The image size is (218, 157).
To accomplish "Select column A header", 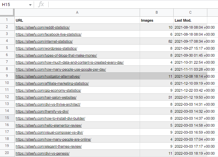I will (x=77, y=12).
